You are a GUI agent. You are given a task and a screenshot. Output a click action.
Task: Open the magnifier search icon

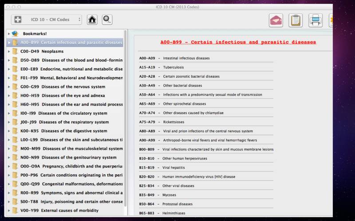click(107, 19)
